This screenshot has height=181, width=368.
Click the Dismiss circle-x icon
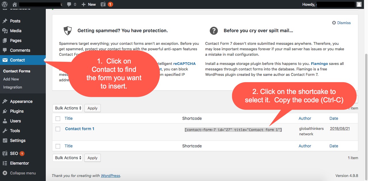[334, 23]
